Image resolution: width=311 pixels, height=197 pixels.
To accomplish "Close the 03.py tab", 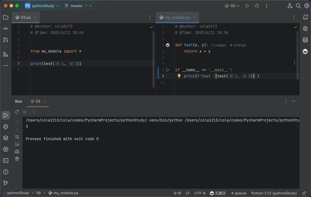I will (x=35, y=17).
